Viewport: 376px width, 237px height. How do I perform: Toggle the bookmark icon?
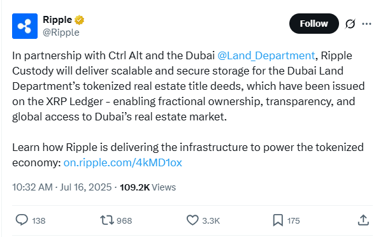[x=278, y=220]
